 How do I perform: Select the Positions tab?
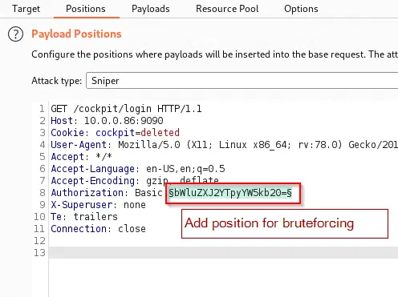coord(86,9)
